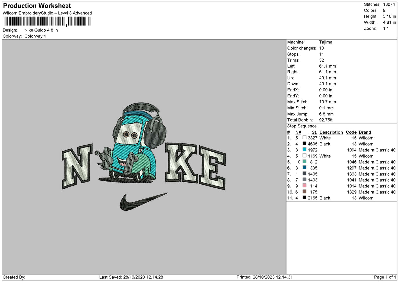This screenshot has width=399, height=282.
Task: Click the Description column header
Action: click(331, 132)
